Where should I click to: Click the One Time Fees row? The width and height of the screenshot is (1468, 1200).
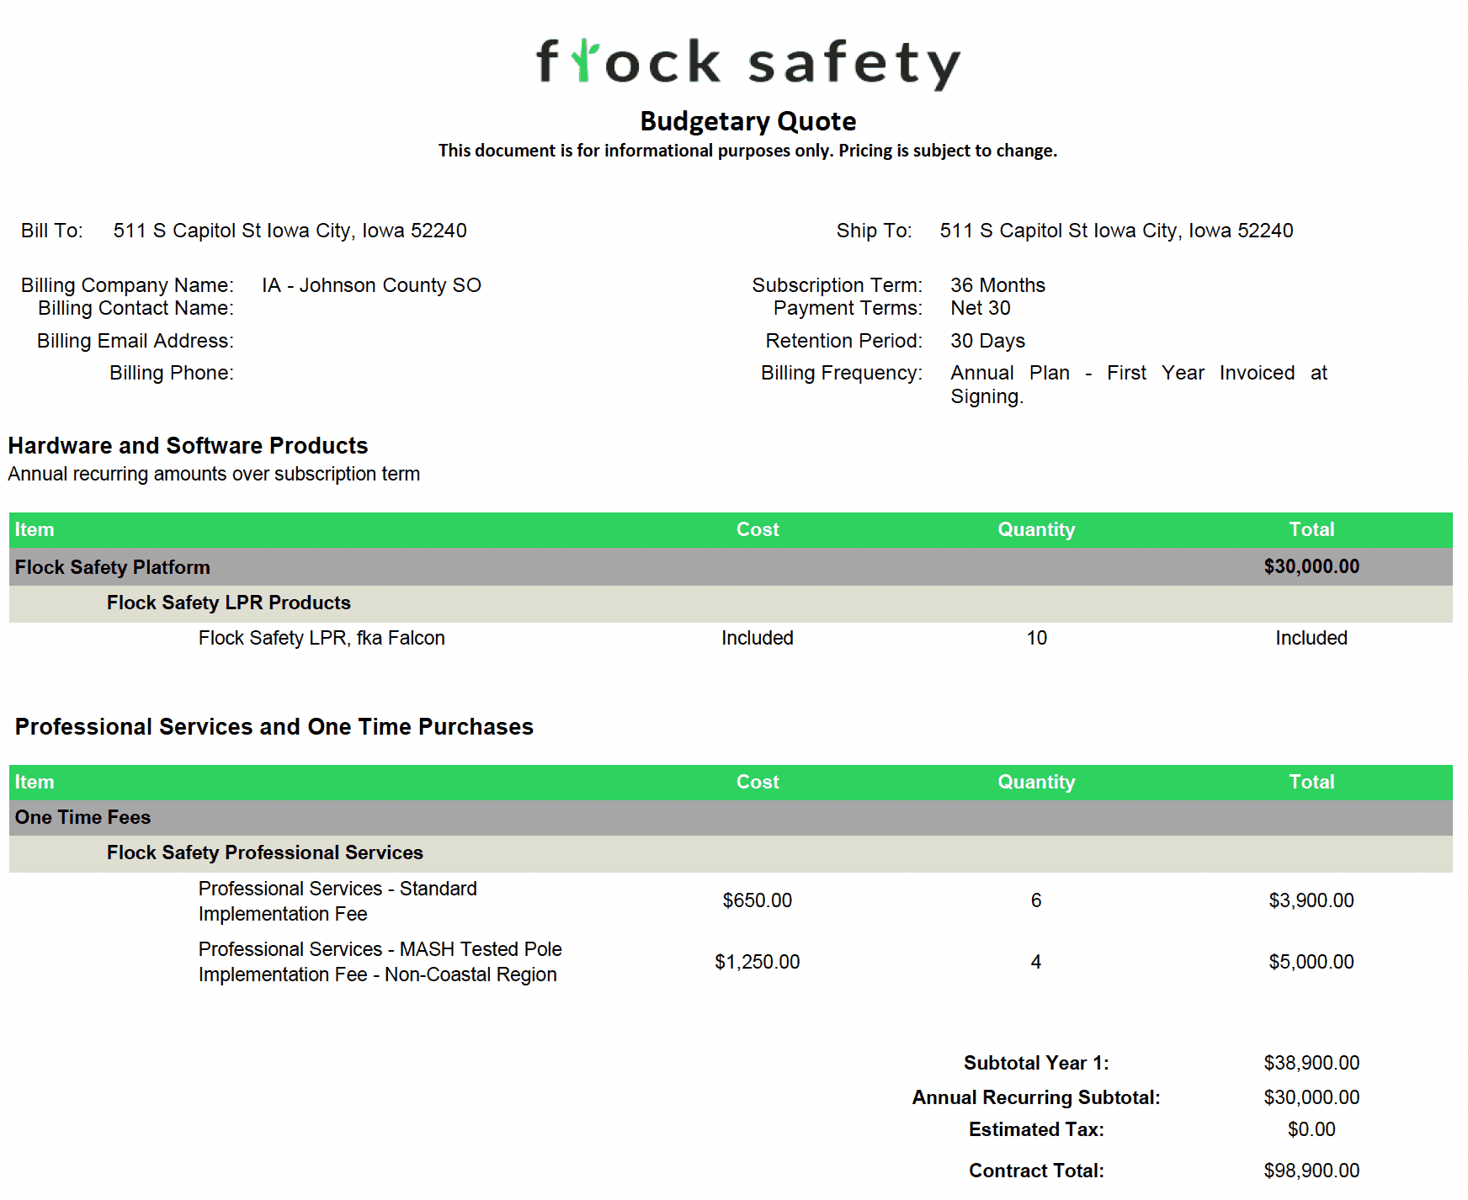82,817
